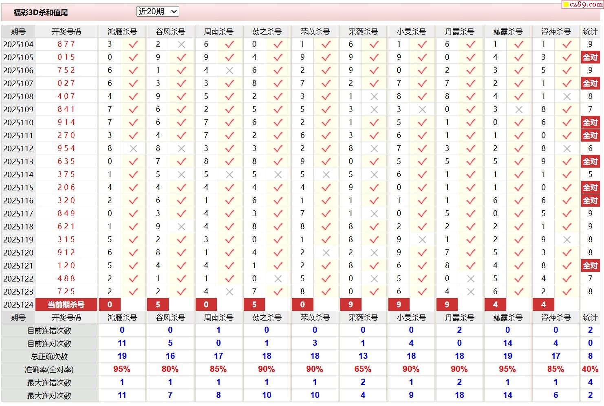
Task: Click the check mark for 丹霞杀号 in 2025113
Action: tap(471, 162)
